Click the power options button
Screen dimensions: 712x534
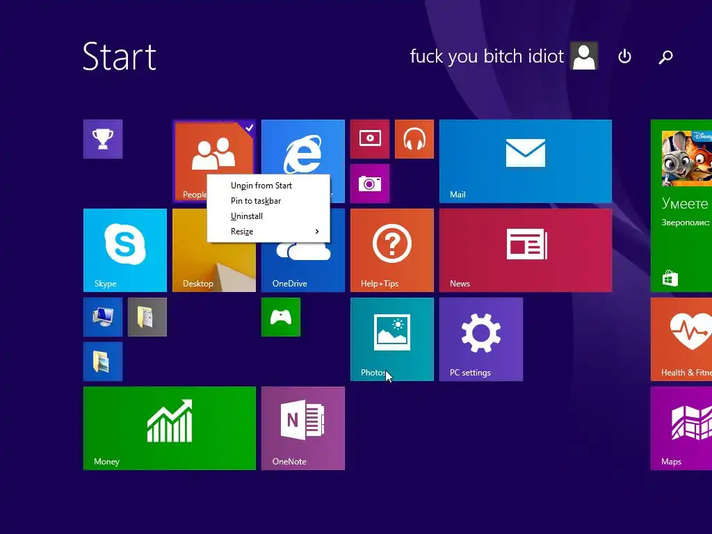pyautogui.click(x=625, y=56)
